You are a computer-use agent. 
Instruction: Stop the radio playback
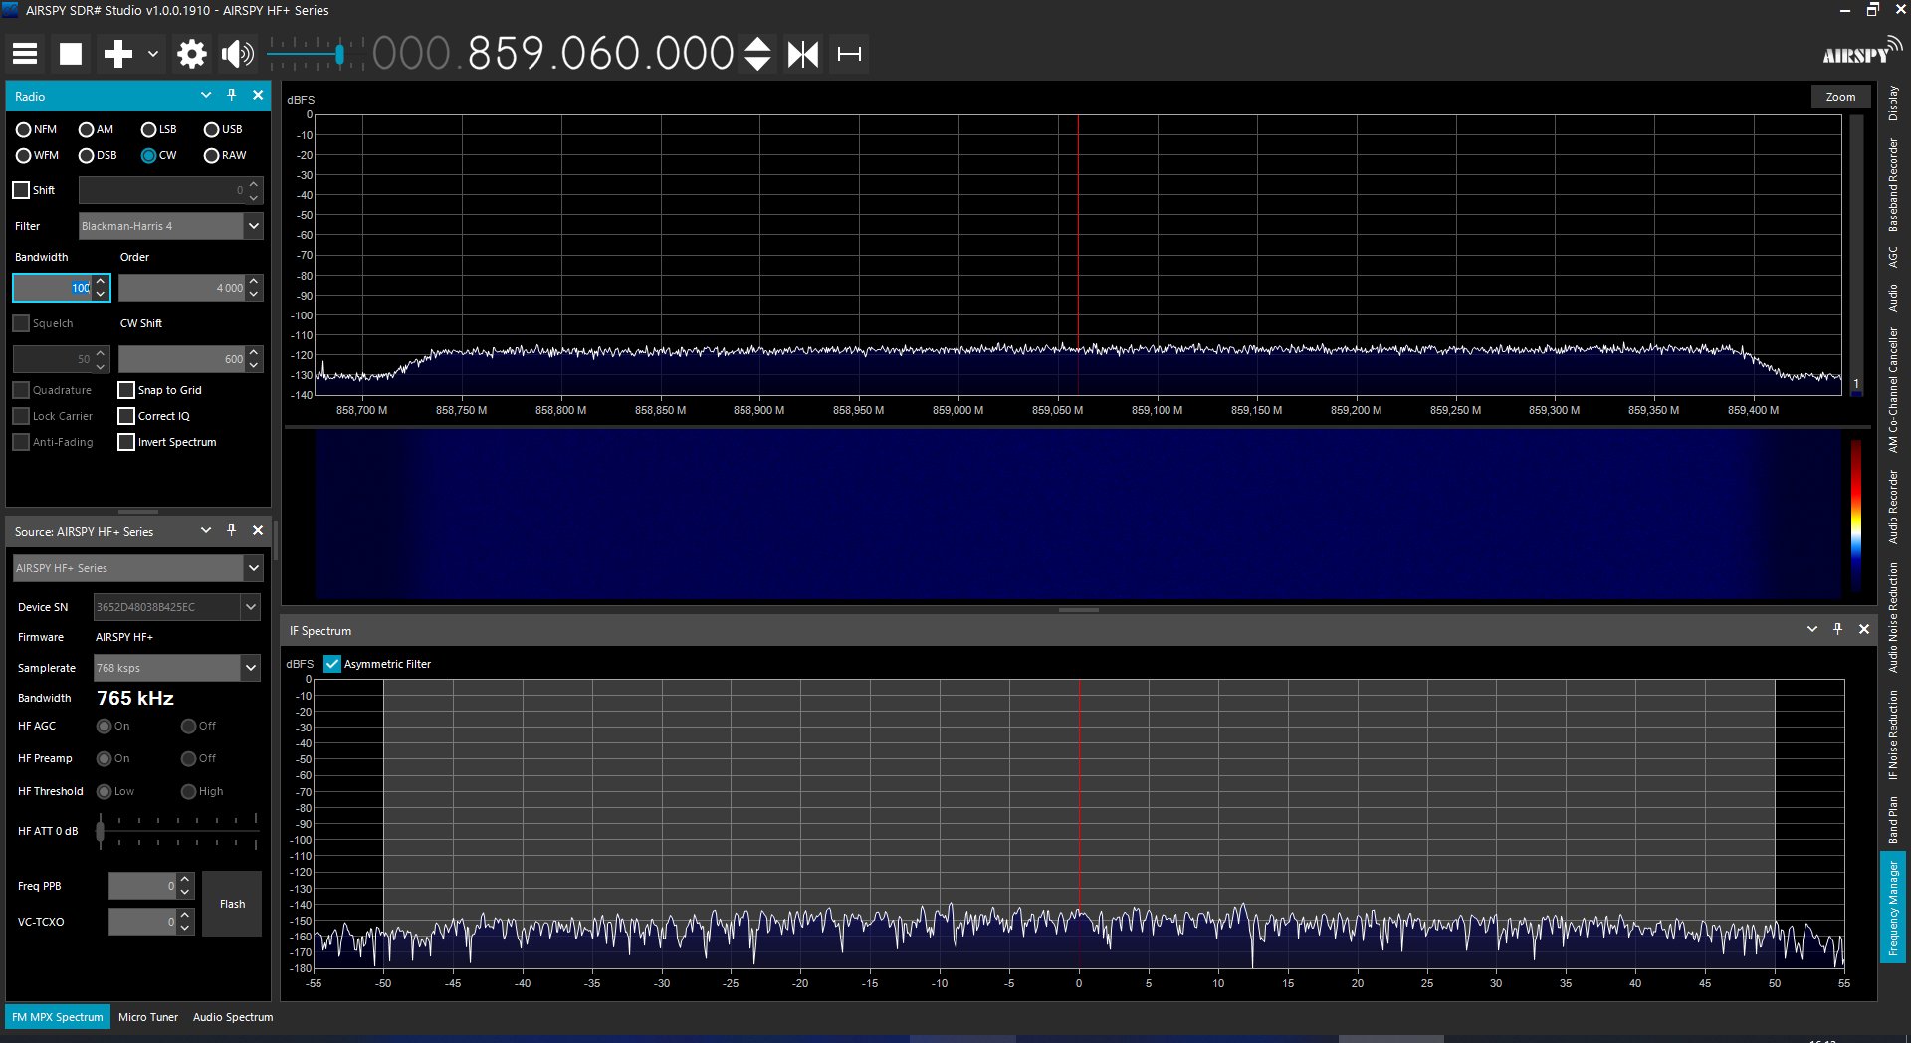[x=70, y=54]
